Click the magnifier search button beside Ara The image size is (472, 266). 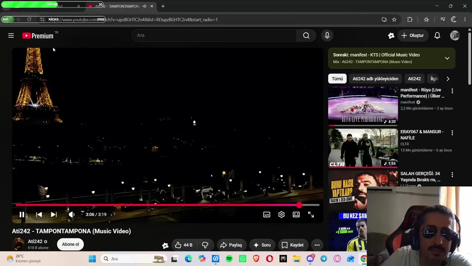pyautogui.click(x=306, y=35)
